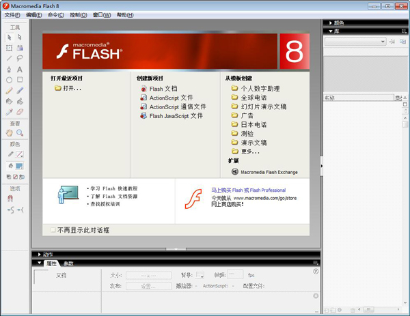Click the new library panel icon
410x316 pixels.
(402, 42)
